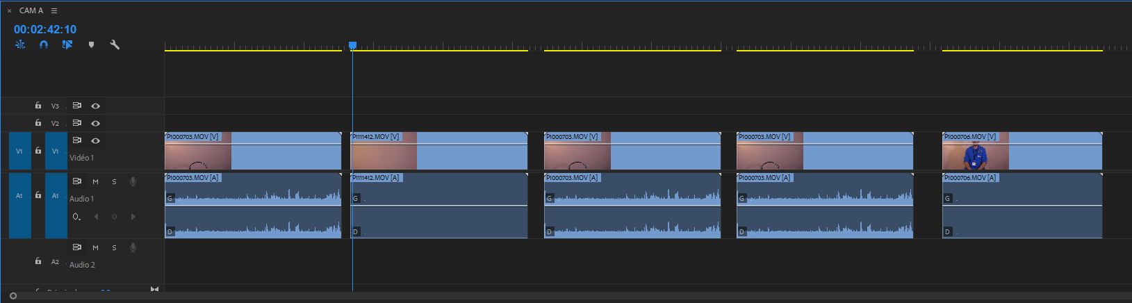The height and width of the screenshot is (303, 1132).
Task: Enable voice-over record on Audio 2
Action: coord(133,247)
